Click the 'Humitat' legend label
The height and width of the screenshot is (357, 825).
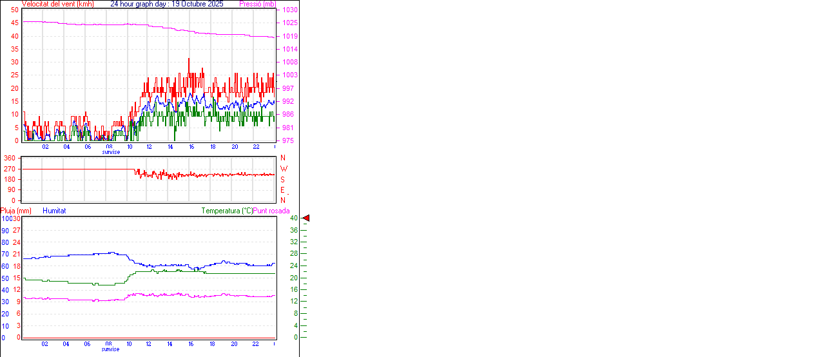click(54, 211)
